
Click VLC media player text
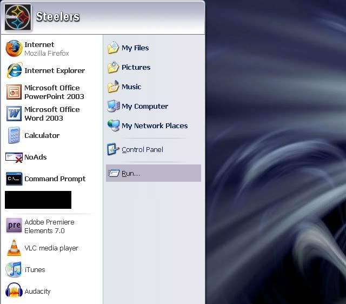[x=51, y=248]
